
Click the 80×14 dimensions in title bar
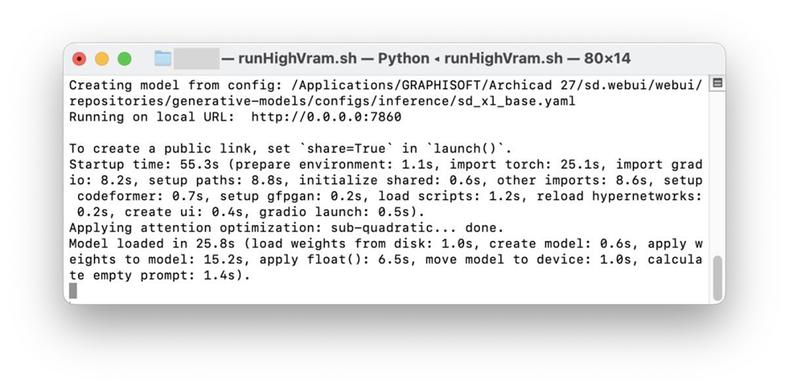(607, 59)
